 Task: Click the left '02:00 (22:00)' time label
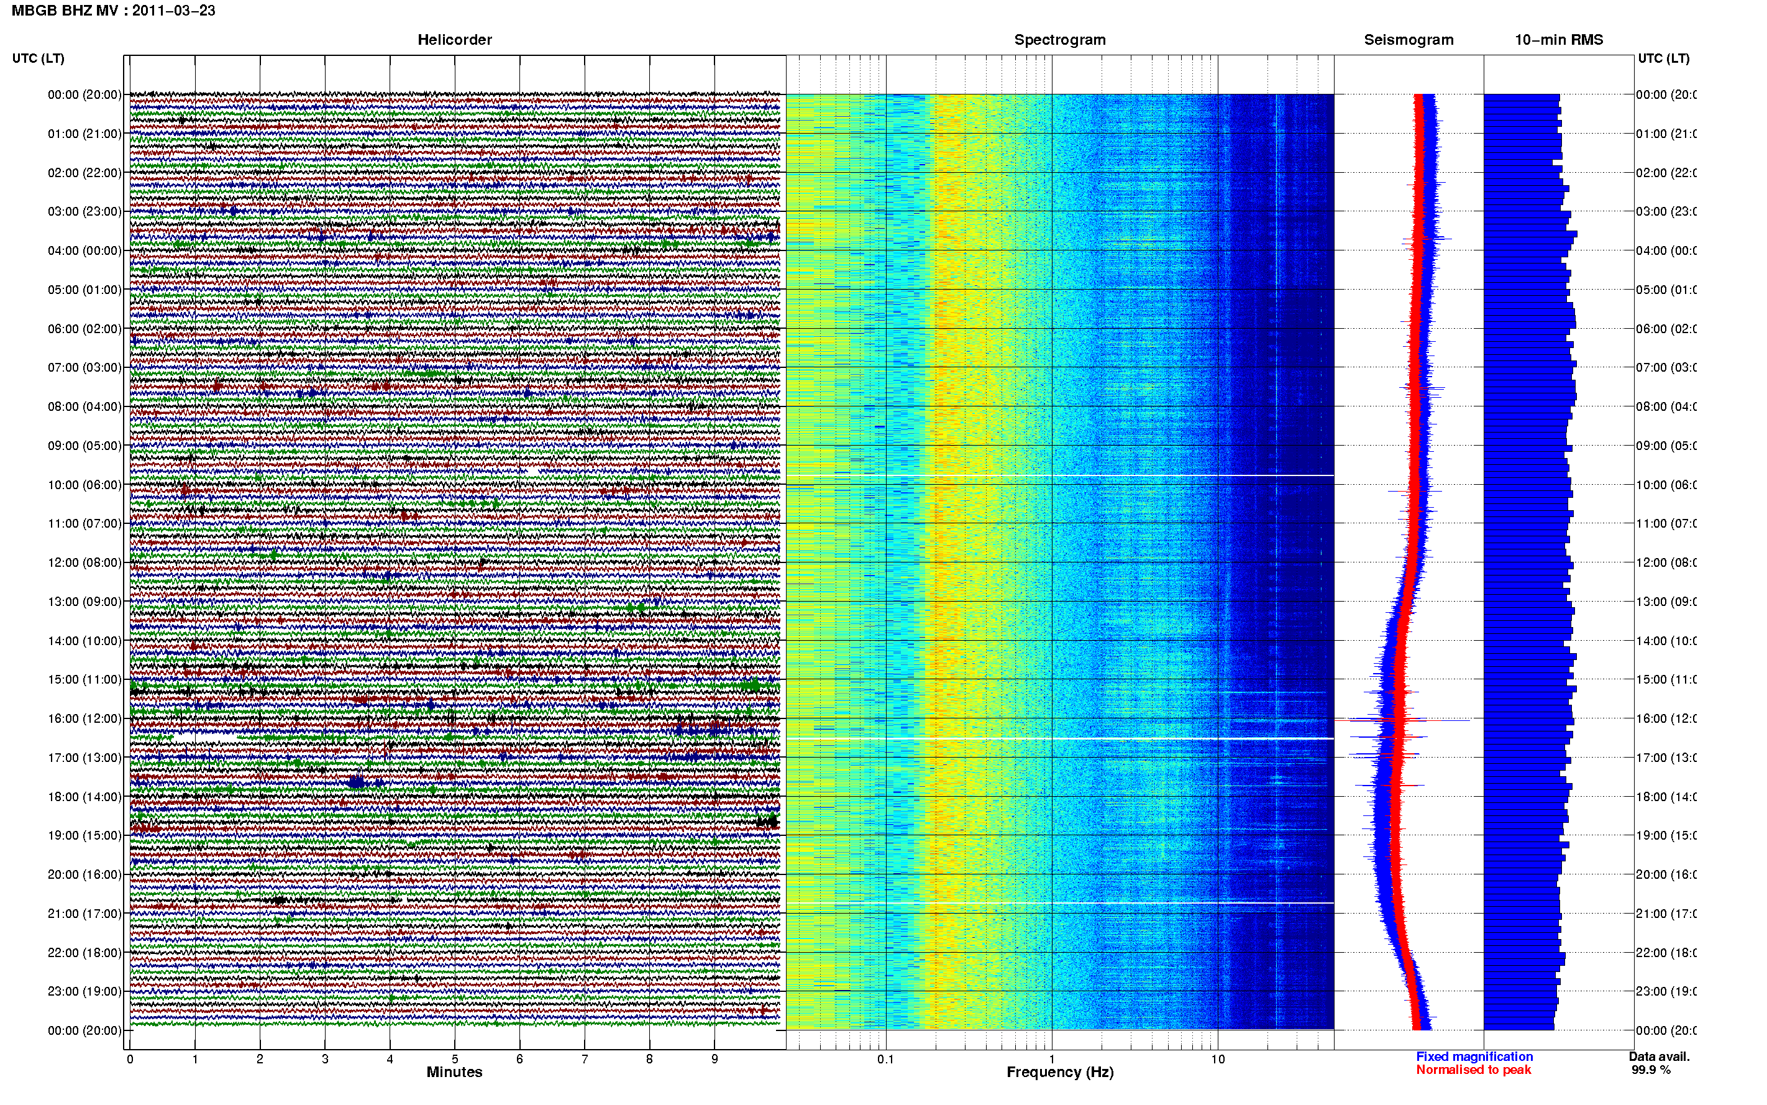pyautogui.click(x=84, y=173)
